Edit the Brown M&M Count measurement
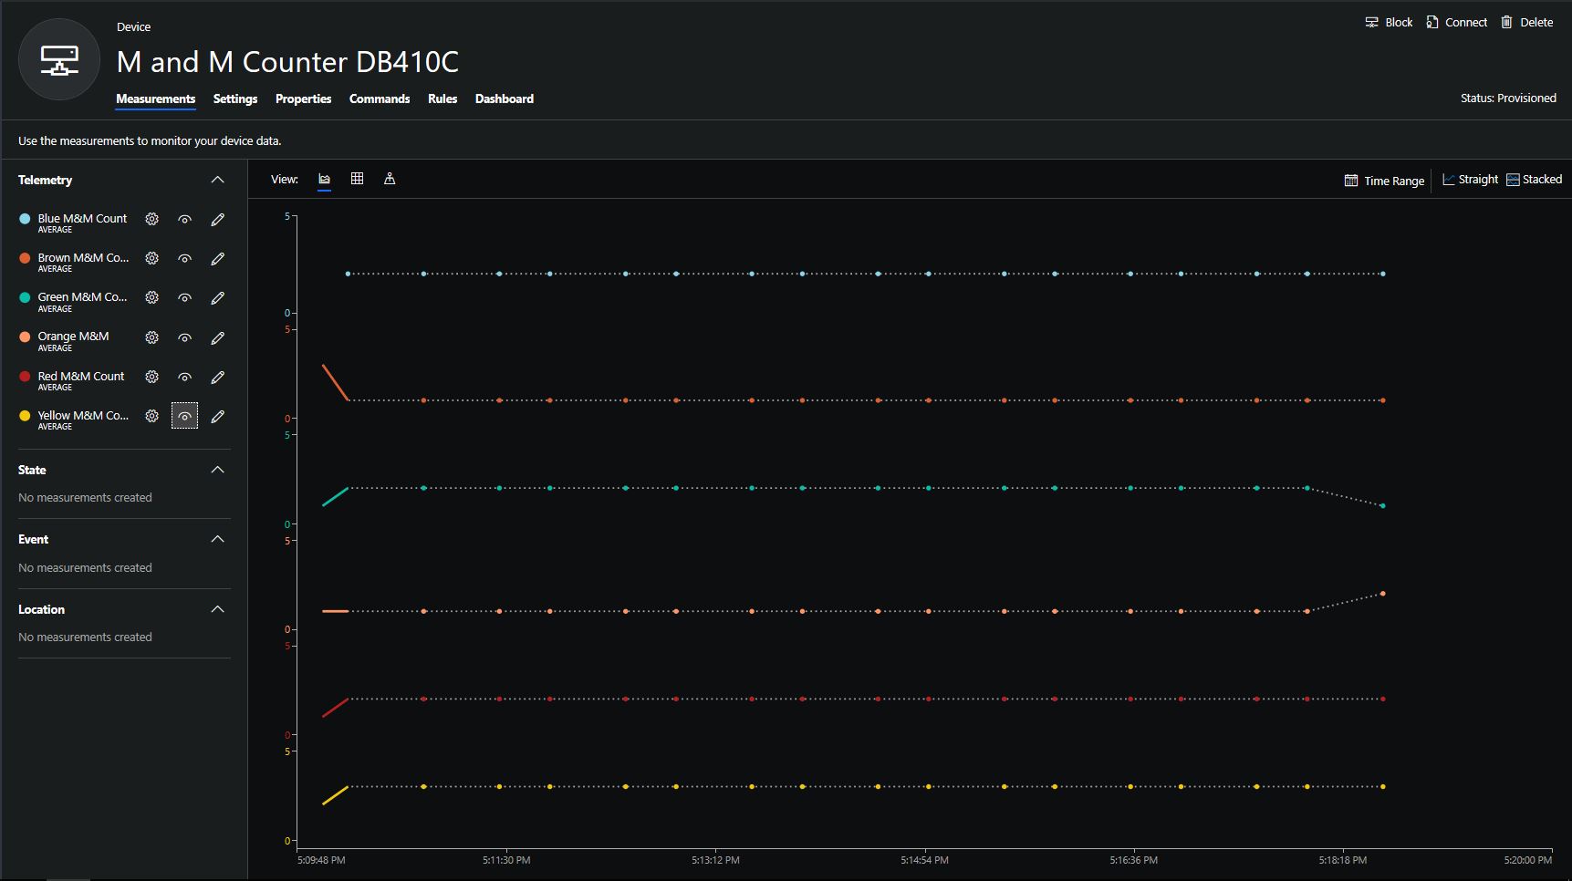The image size is (1572, 881). point(217,259)
